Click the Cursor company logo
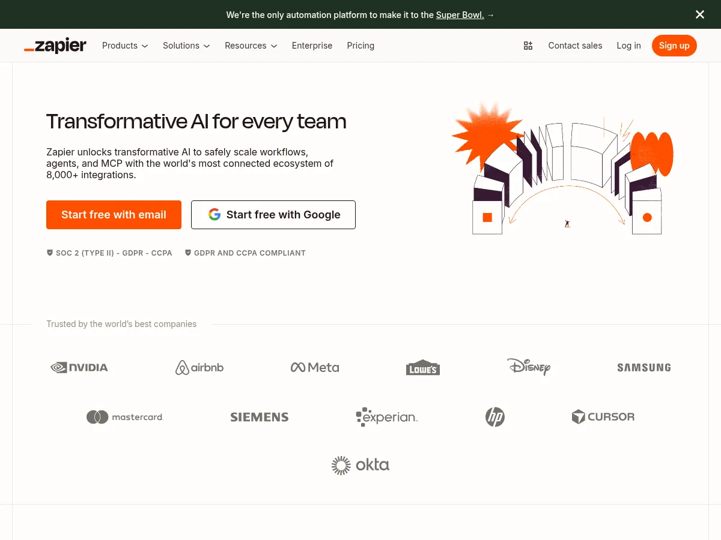The height and width of the screenshot is (540, 721). coord(603,416)
